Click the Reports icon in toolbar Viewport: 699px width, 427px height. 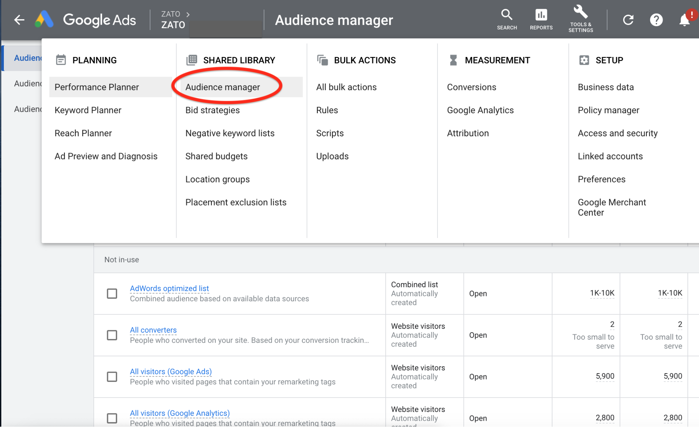[540, 15]
